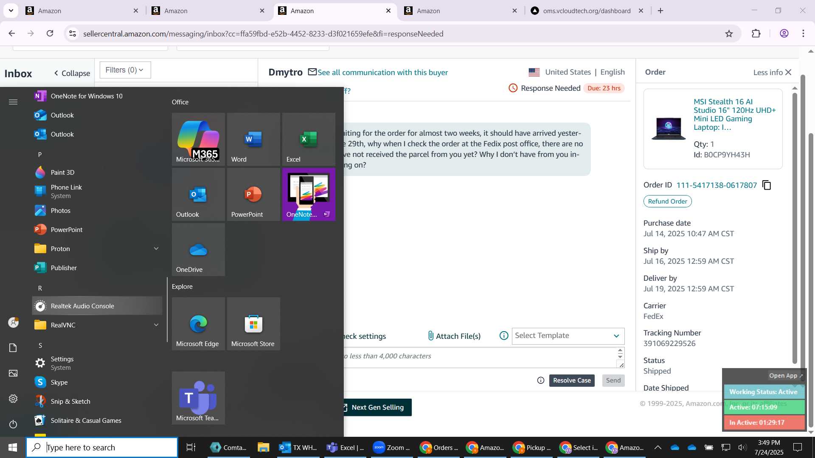Open See all communication with this buyer

tap(382, 73)
